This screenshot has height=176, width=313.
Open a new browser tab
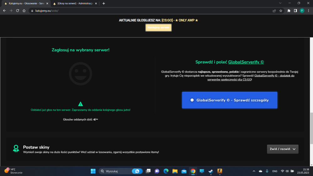click(x=104, y=3)
